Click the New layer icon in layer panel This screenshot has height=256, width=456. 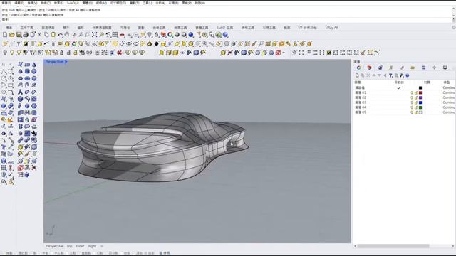[357, 75]
